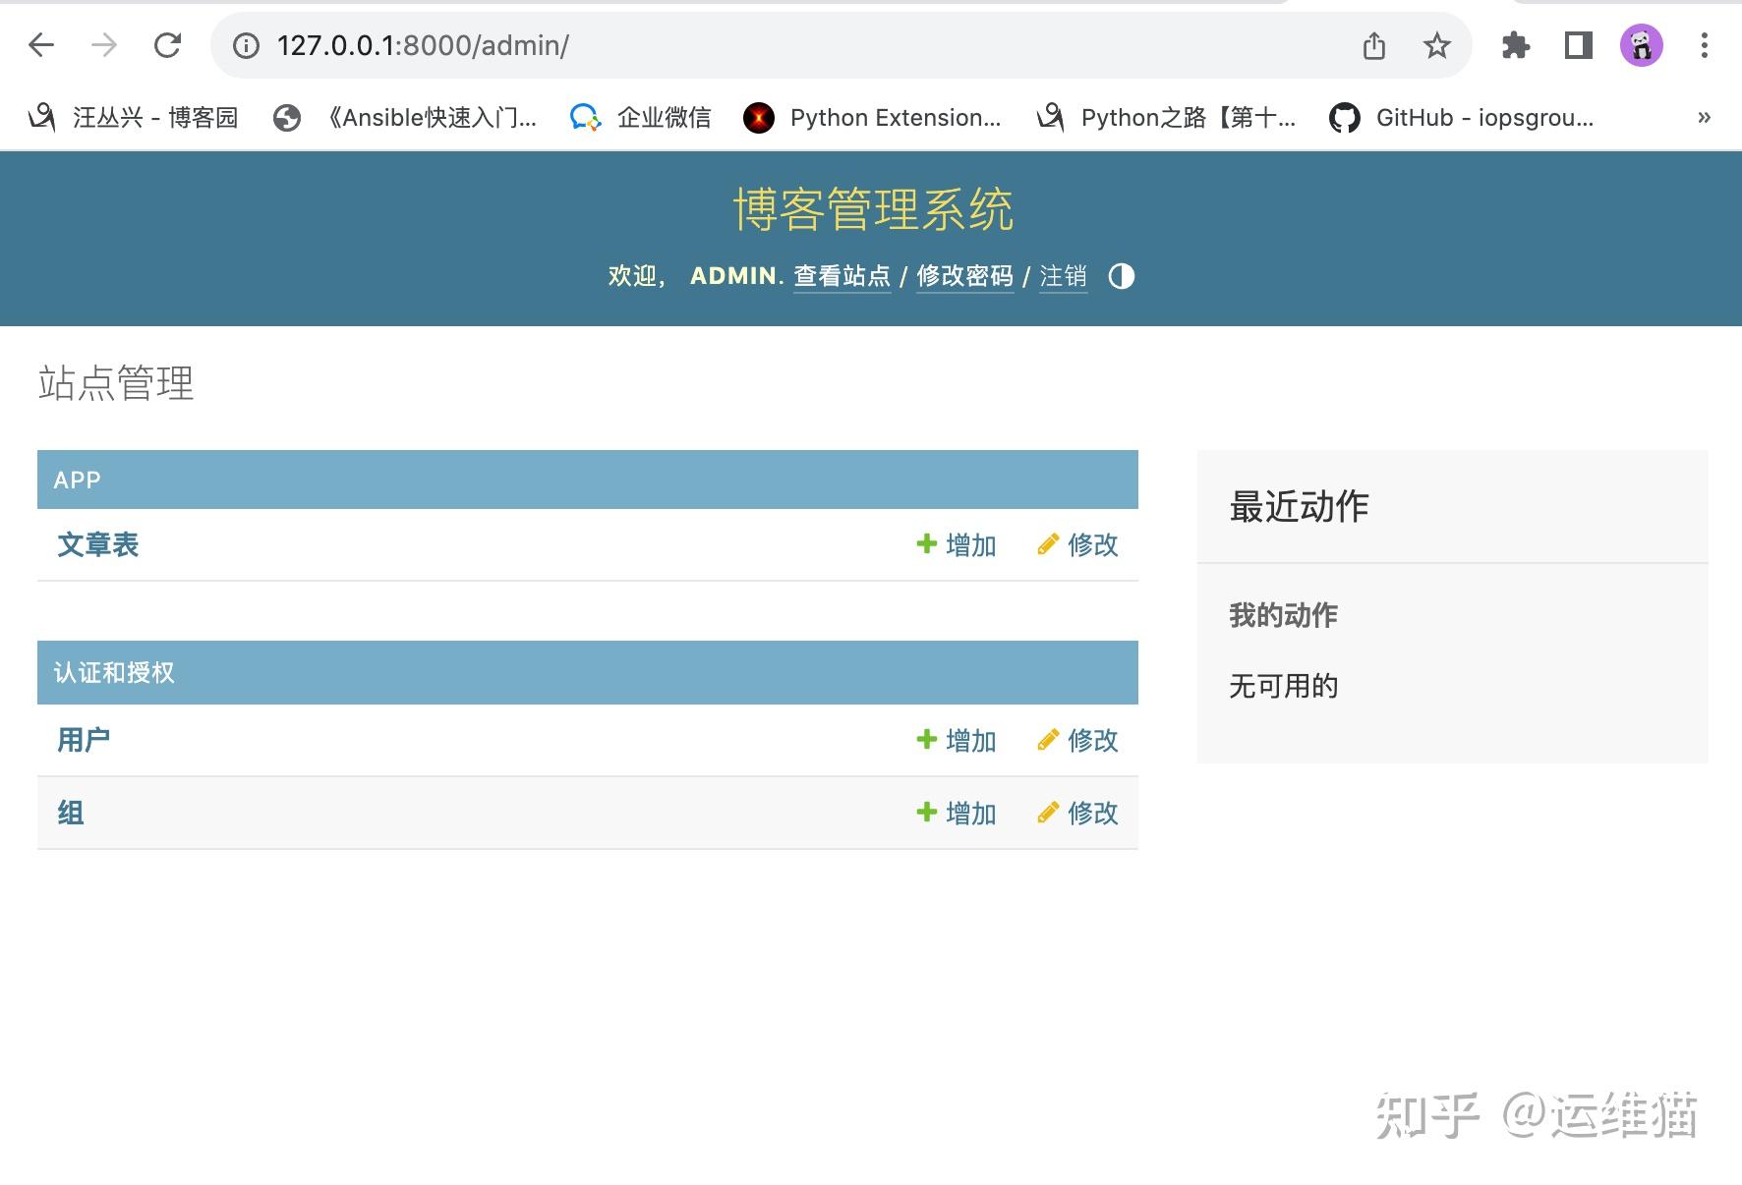Open the 企业微信 bookmark
The width and height of the screenshot is (1742, 1185).
(x=641, y=118)
